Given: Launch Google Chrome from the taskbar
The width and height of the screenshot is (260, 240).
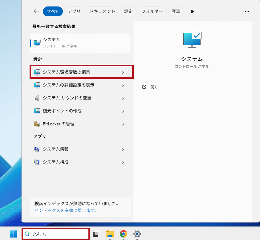Looking at the screenshot, I should (x=123, y=234).
